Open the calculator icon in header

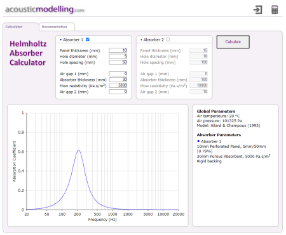(x=275, y=10)
